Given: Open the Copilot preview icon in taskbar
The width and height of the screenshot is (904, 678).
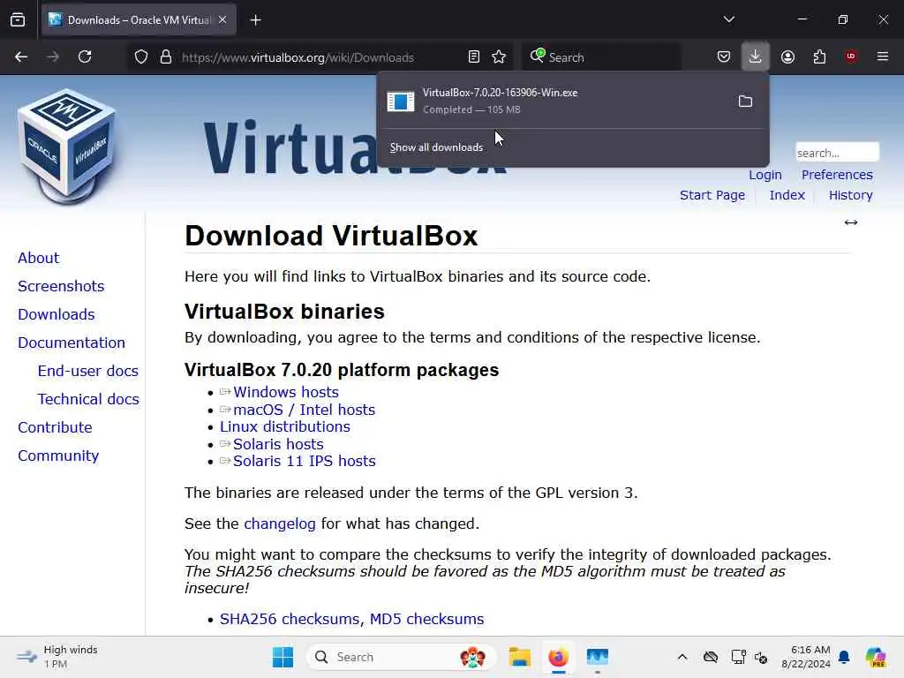Looking at the screenshot, I should (x=876, y=657).
